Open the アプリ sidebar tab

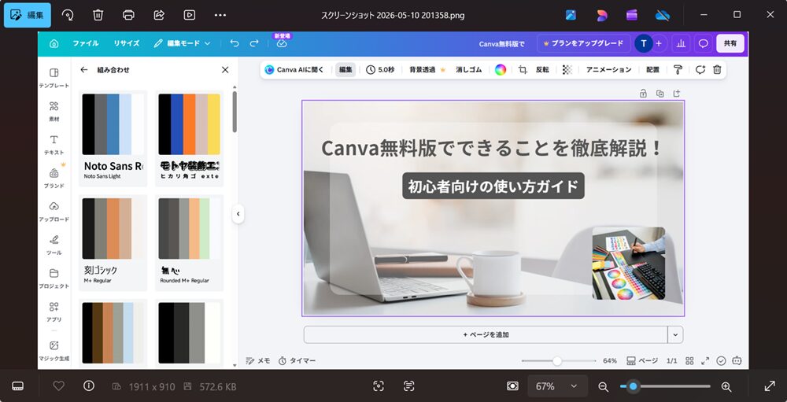(x=54, y=312)
